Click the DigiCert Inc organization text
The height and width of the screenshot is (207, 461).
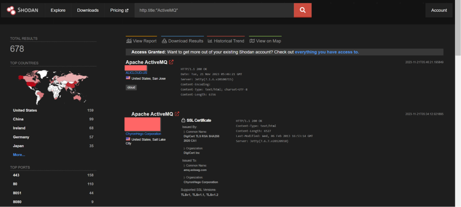pyautogui.click(x=192, y=153)
